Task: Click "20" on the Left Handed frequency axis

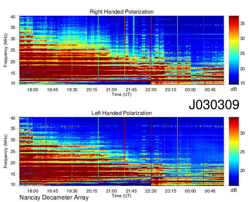Action: click(13, 163)
